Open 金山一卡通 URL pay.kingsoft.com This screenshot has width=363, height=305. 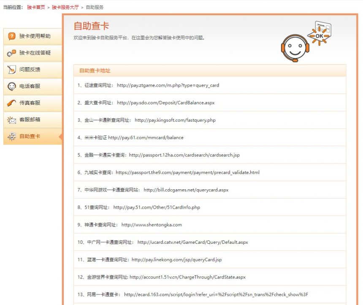click(175, 120)
